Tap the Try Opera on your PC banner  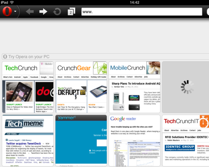[x=105, y=57]
